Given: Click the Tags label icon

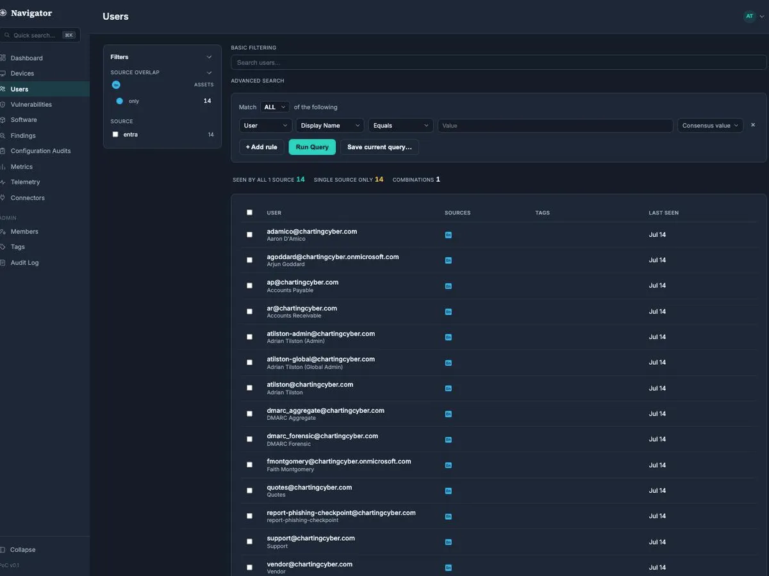Looking at the screenshot, I should (x=3, y=247).
